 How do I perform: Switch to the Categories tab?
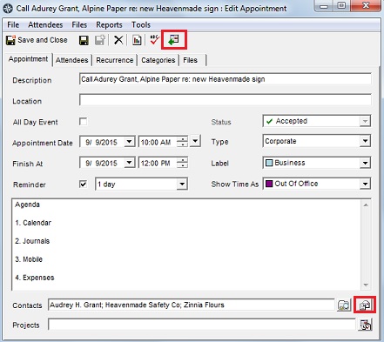click(158, 60)
